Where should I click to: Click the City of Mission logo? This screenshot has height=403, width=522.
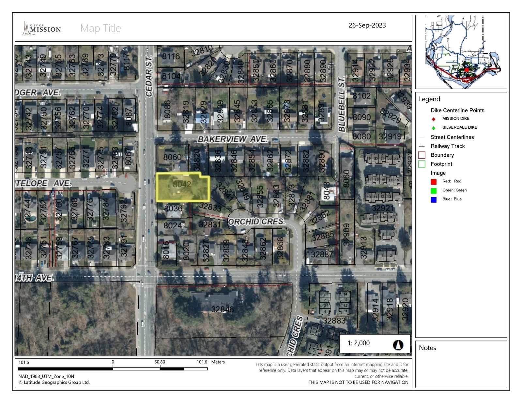(x=42, y=28)
